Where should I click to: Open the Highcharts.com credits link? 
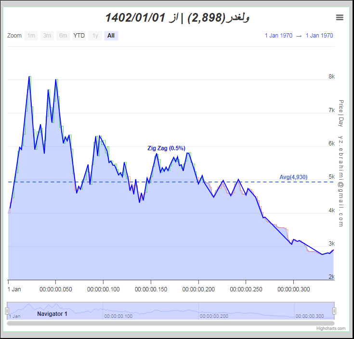331,328
